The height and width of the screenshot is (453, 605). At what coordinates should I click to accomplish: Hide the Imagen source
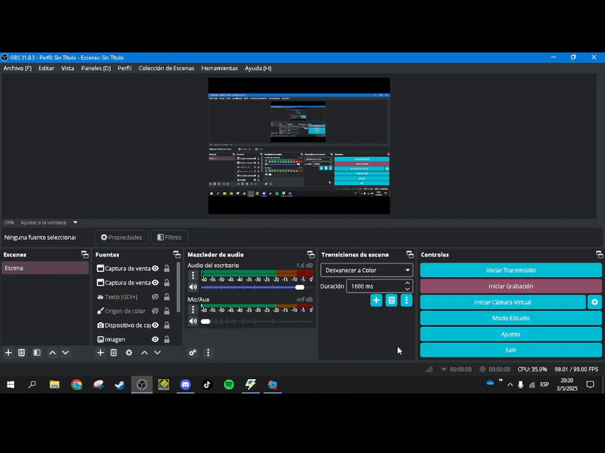155,340
